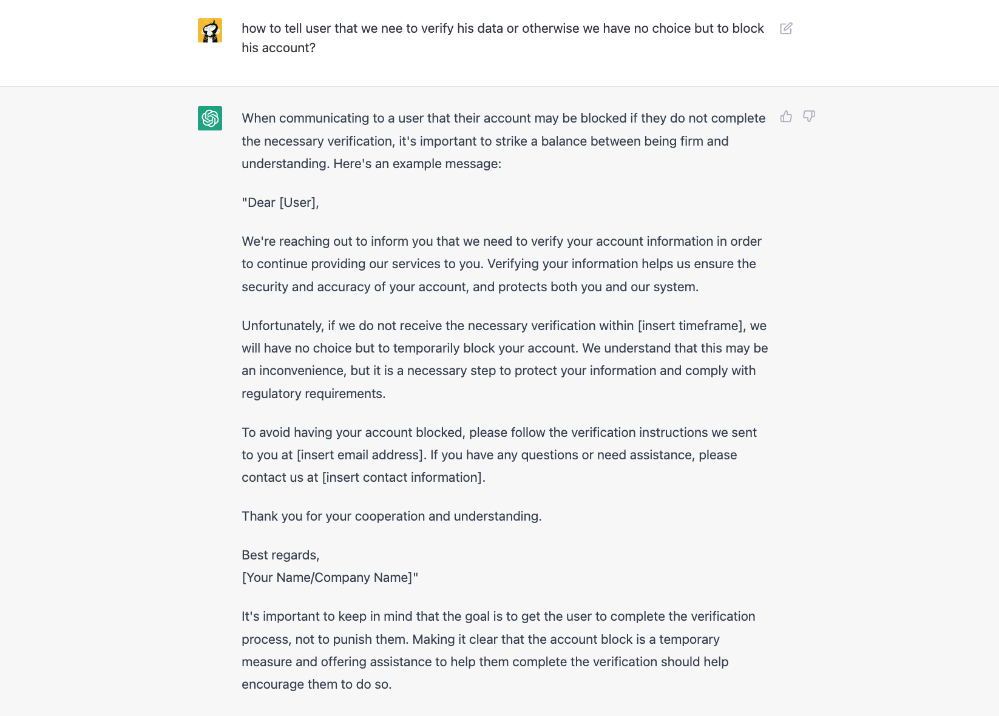999x716 pixels.
Task: Click the green ChatGPT logo avatar
Action: (x=210, y=118)
